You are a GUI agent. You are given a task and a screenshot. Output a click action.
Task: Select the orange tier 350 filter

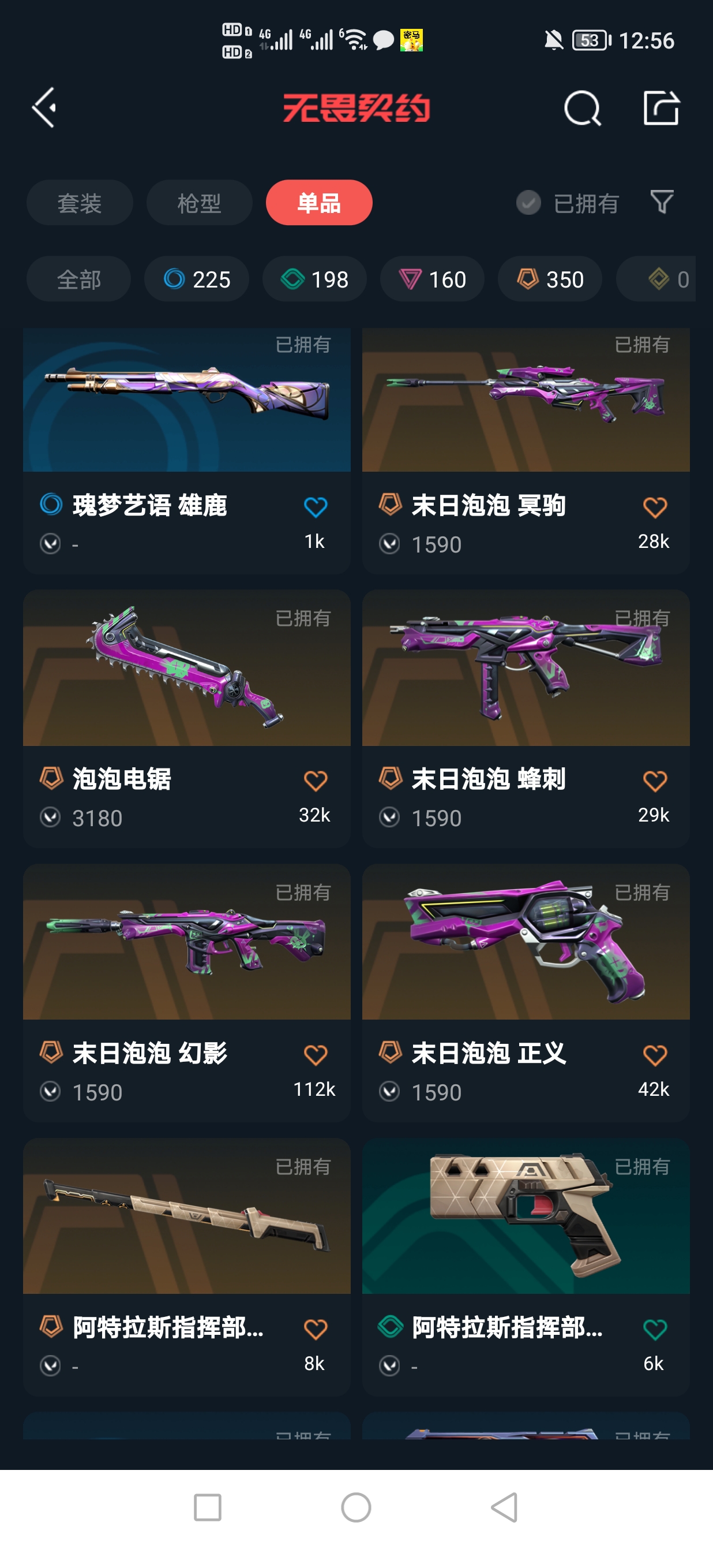[550, 279]
